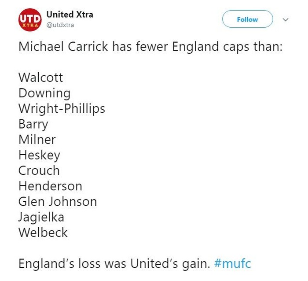Click the name Walcott in the list
This screenshot has width=308, height=281.
[40, 78]
